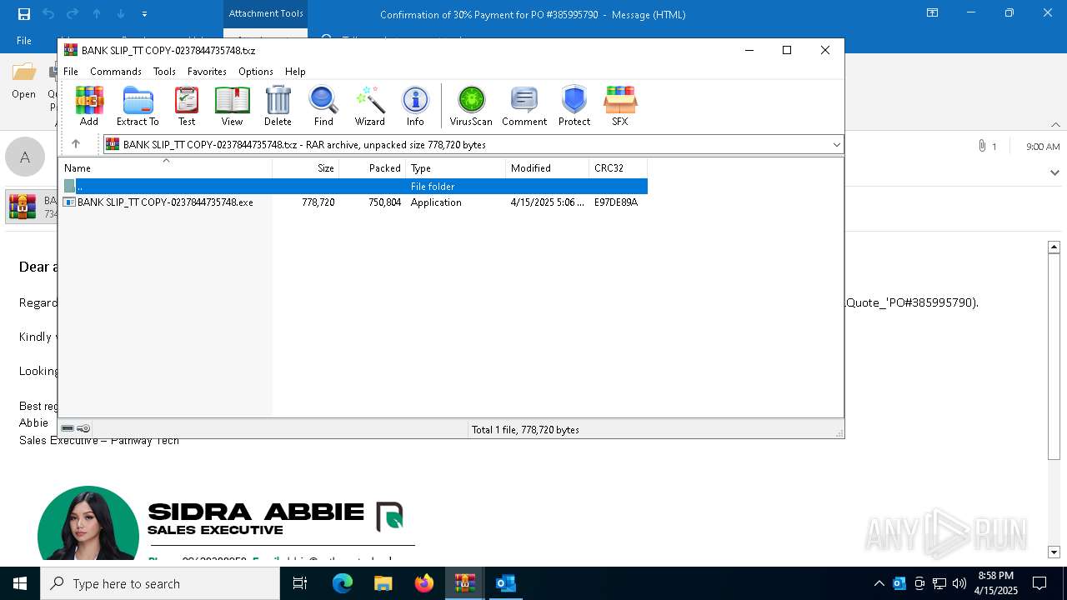Sort by the Name column header
Viewport: 1067px width, 600px height.
[165, 167]
